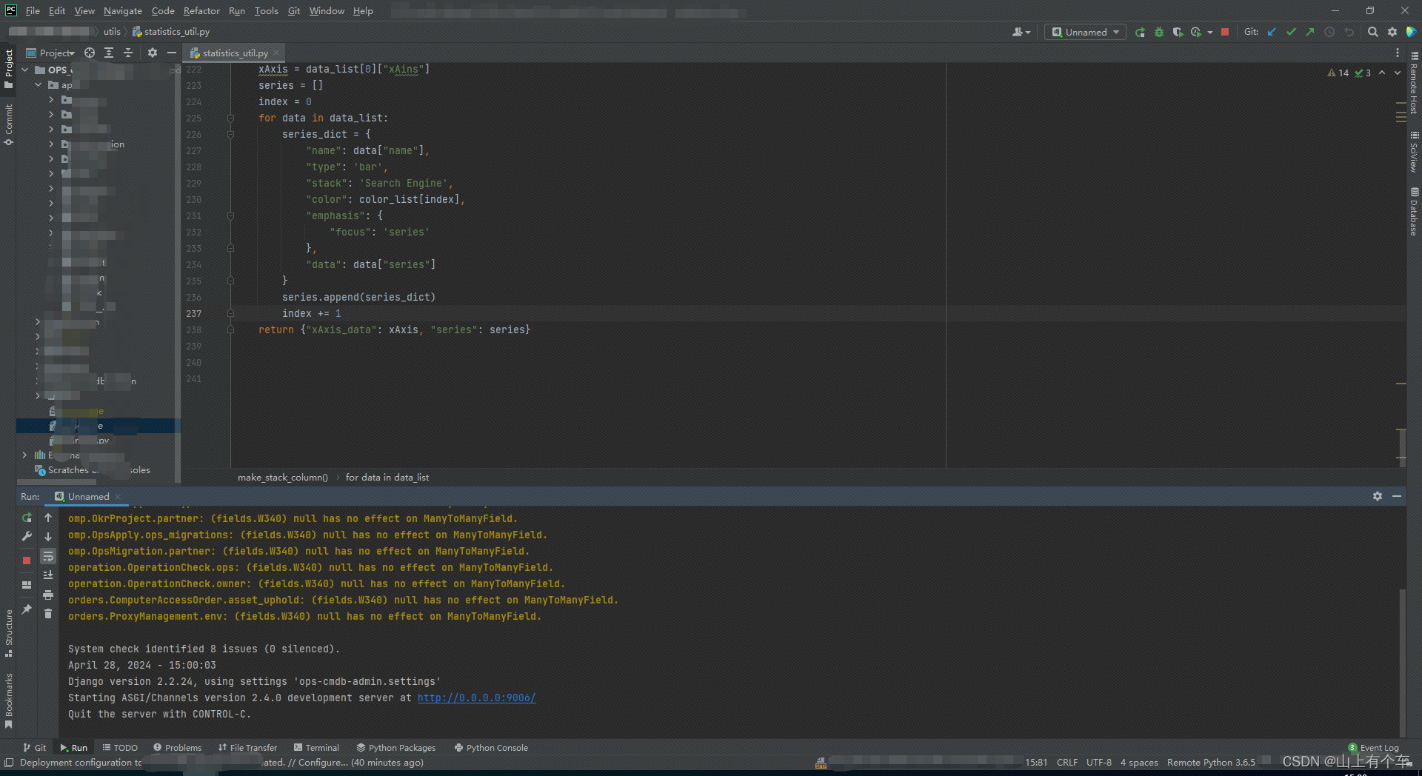Toggle the SciView right side panel
The image size is (1422, 776).
(1414, 151)
